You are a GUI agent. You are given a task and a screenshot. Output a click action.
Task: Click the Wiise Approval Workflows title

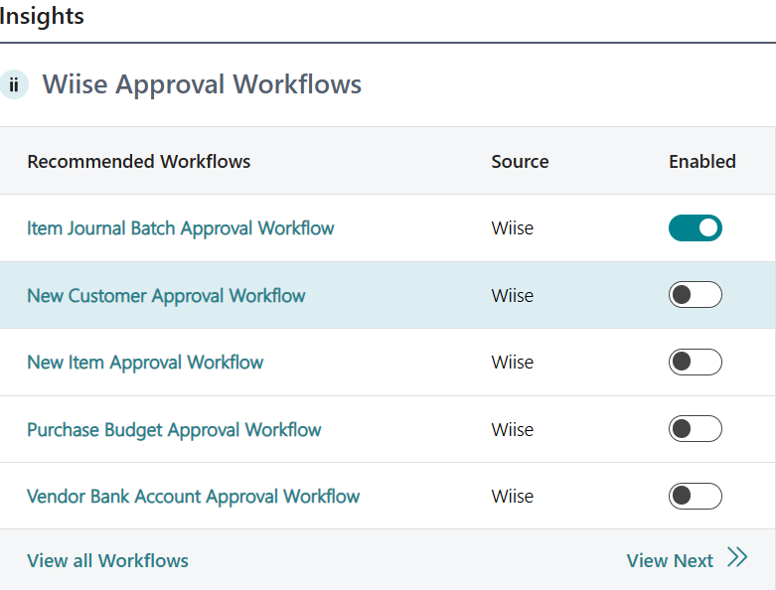tap(202, 84)
